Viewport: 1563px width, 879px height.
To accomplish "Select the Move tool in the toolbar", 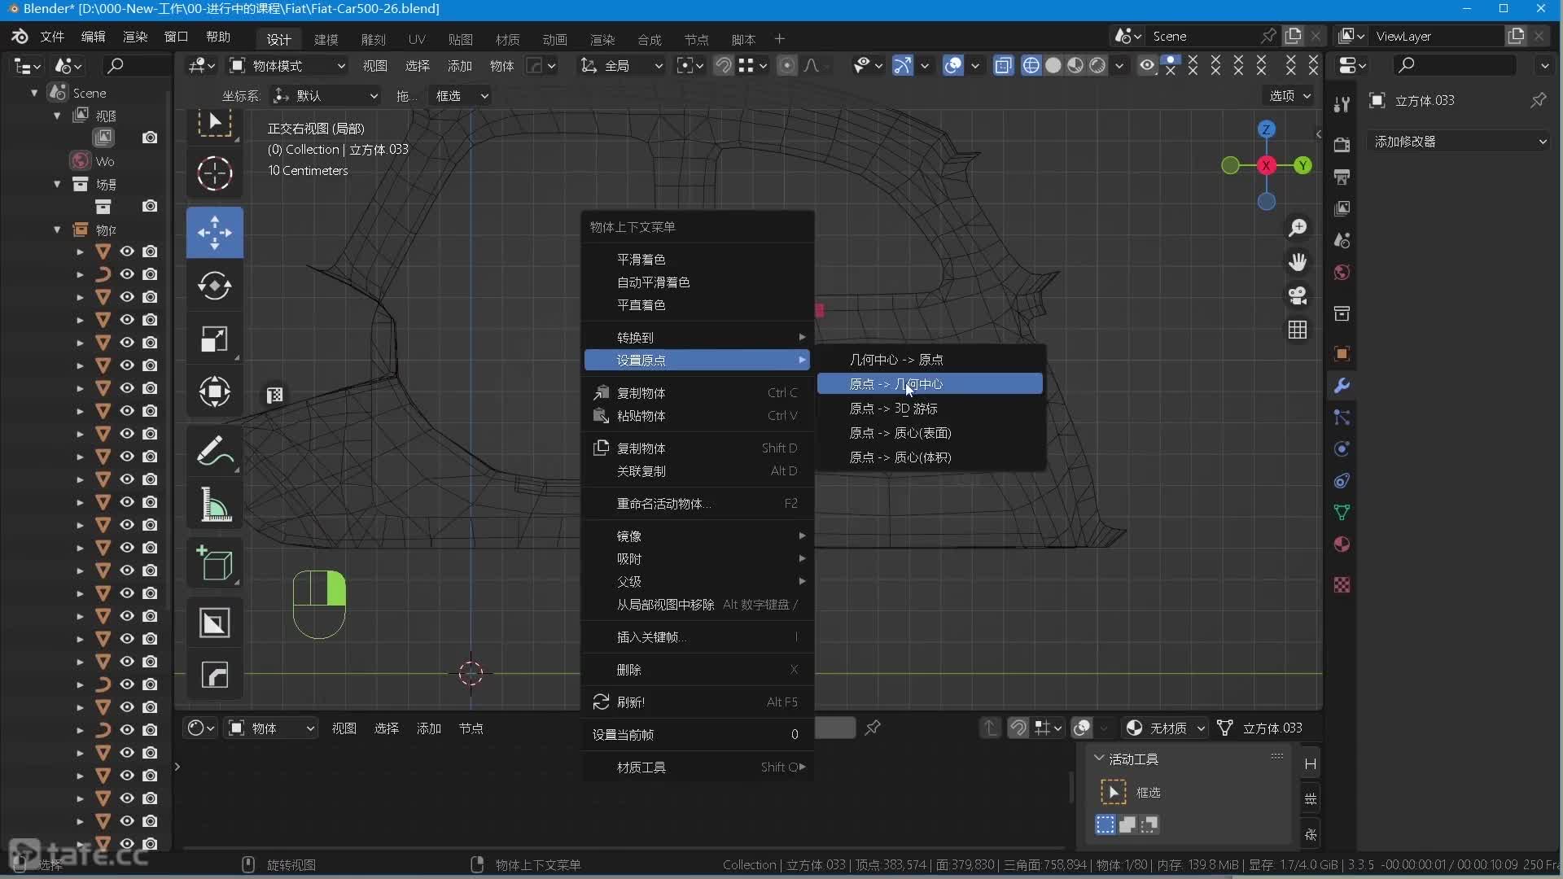I will (x=215, y=233).
